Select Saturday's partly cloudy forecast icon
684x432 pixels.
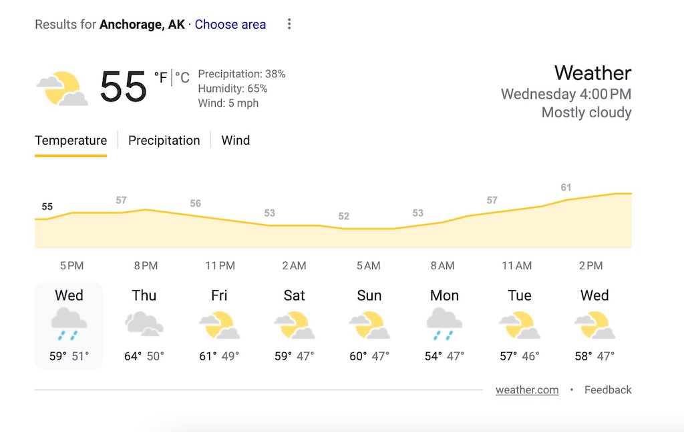[x=294, y=325]
